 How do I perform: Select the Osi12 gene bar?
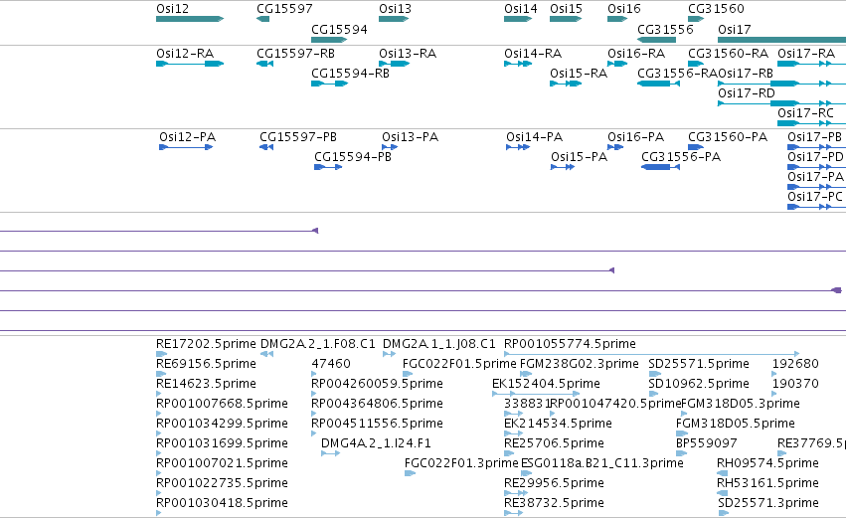190,19
